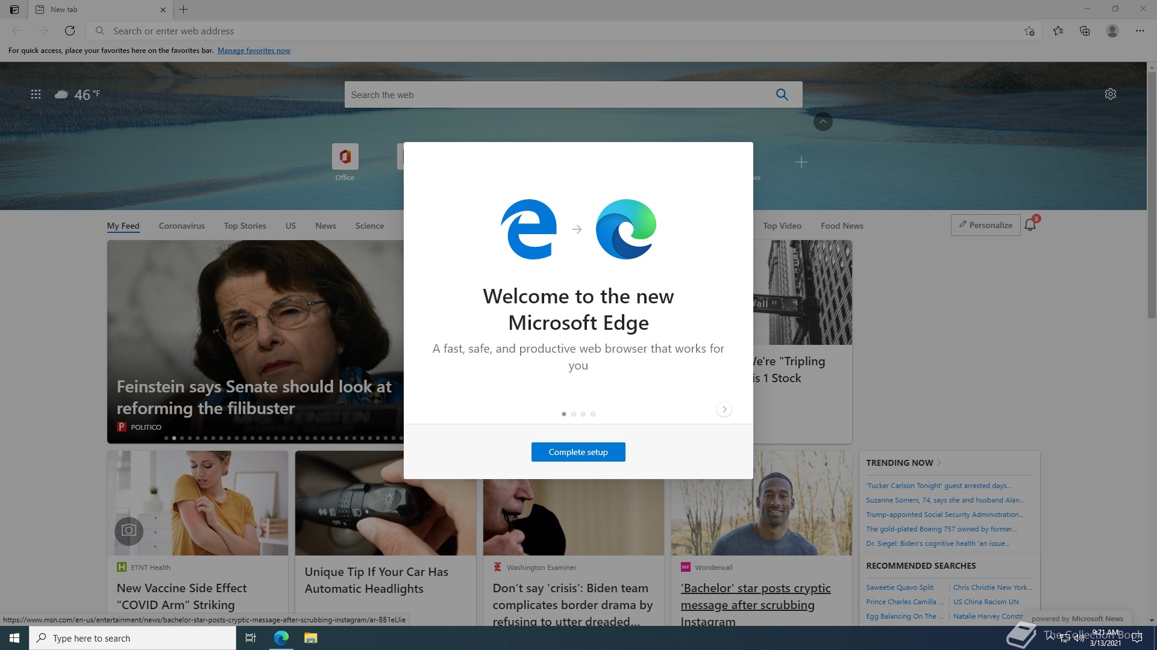Click the Forward navigation arrow
The width and height of the screenshot is (1157, 650).
(43, 31)
